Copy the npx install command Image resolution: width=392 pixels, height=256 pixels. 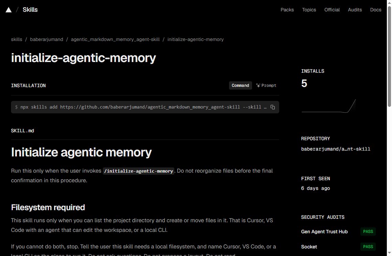coord(273,107)
